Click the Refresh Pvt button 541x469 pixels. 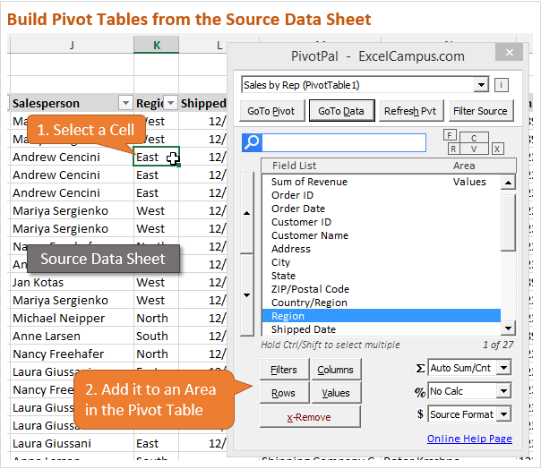[x=410, y=111]
